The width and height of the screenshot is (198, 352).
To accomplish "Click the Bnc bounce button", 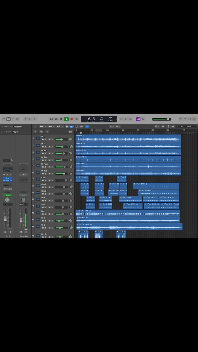I will point(26,229).
